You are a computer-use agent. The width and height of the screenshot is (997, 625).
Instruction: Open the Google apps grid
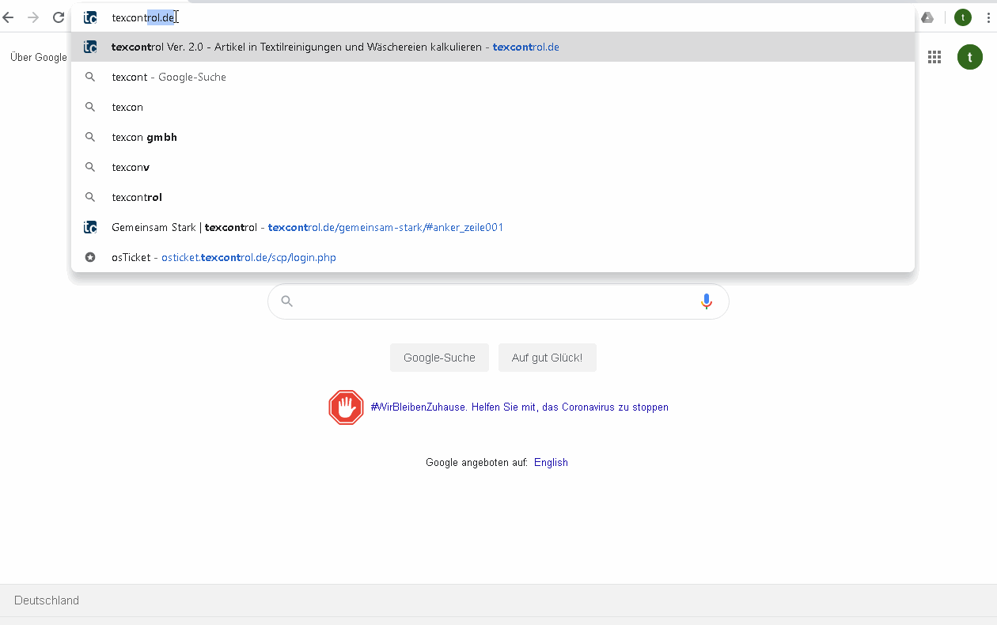point(934,57)
